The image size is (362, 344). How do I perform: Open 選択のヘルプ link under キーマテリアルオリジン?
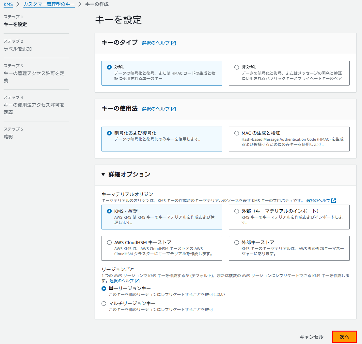click(x=318, y=200)
